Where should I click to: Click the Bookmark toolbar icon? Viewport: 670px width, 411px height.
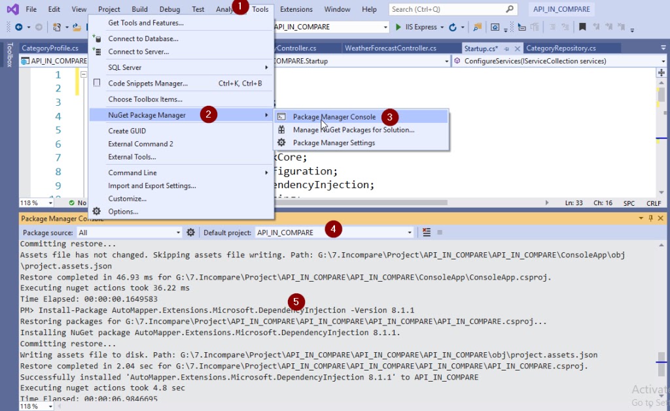pyautogui.click(x=582, y=27)
